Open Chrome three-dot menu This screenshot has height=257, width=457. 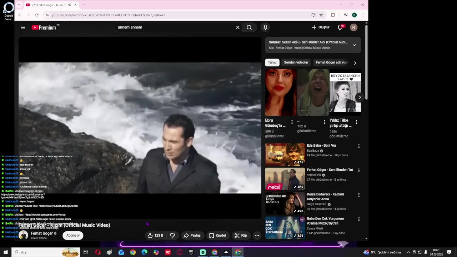pyautogui.click(x=363, y=15)
